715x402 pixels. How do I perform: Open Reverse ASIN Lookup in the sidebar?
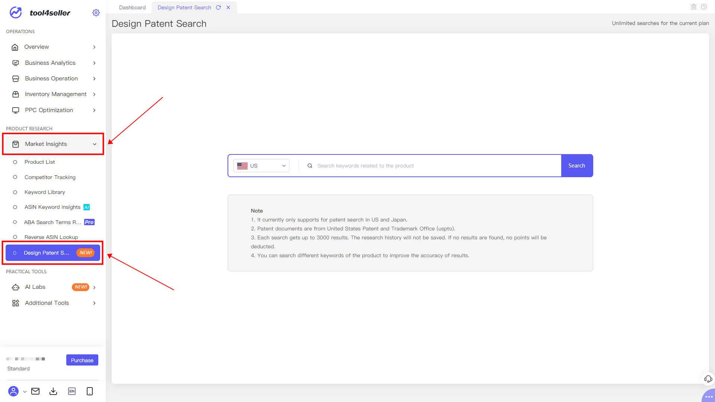51,237
